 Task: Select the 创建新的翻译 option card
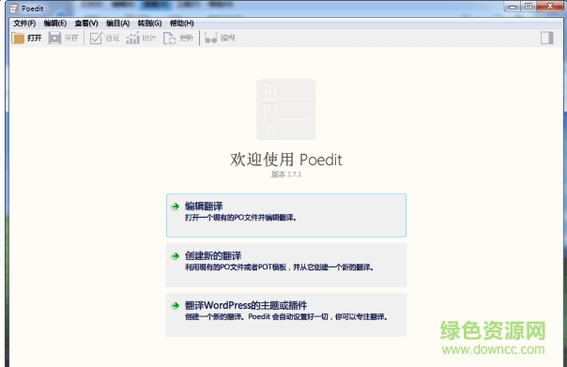coord(286,265)
